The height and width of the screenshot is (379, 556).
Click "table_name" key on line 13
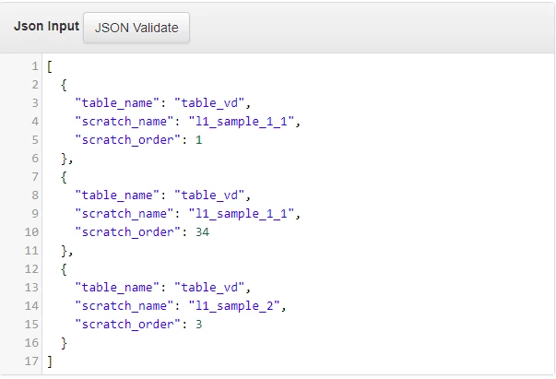click(117, 288)
